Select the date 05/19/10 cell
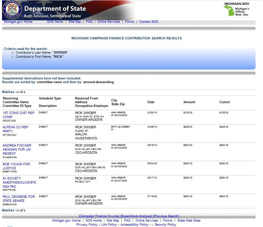Image resolution: width=263 pixels, height=227 pixels. (x=152, y=145)
